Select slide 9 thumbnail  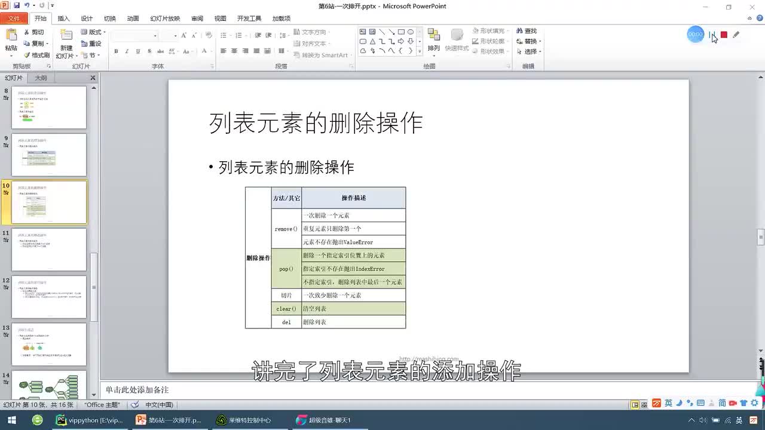[x=49, y=155]
